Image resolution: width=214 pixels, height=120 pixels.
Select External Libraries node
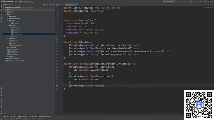tap(12, 59)
